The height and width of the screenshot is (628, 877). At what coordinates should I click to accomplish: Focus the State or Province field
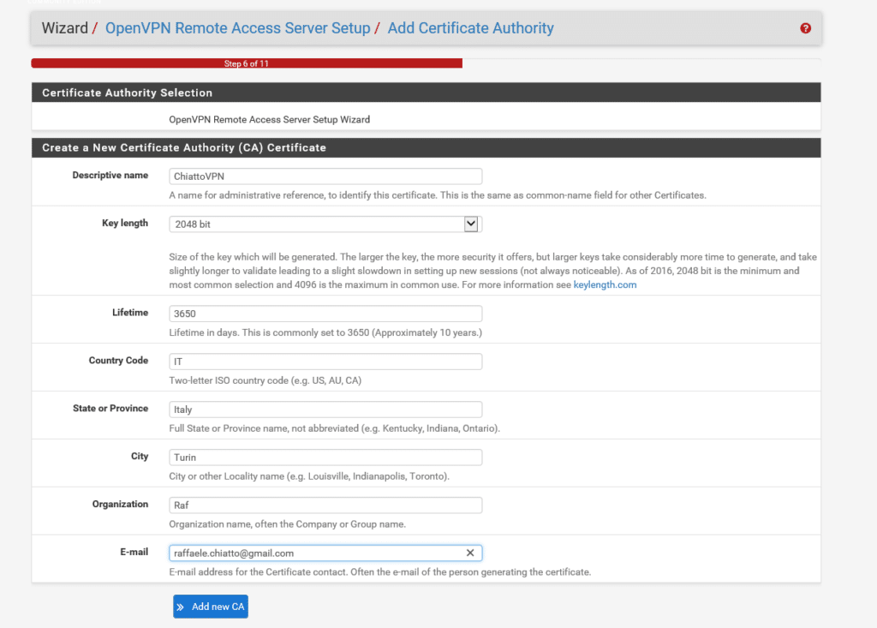[x=325, y=410]
